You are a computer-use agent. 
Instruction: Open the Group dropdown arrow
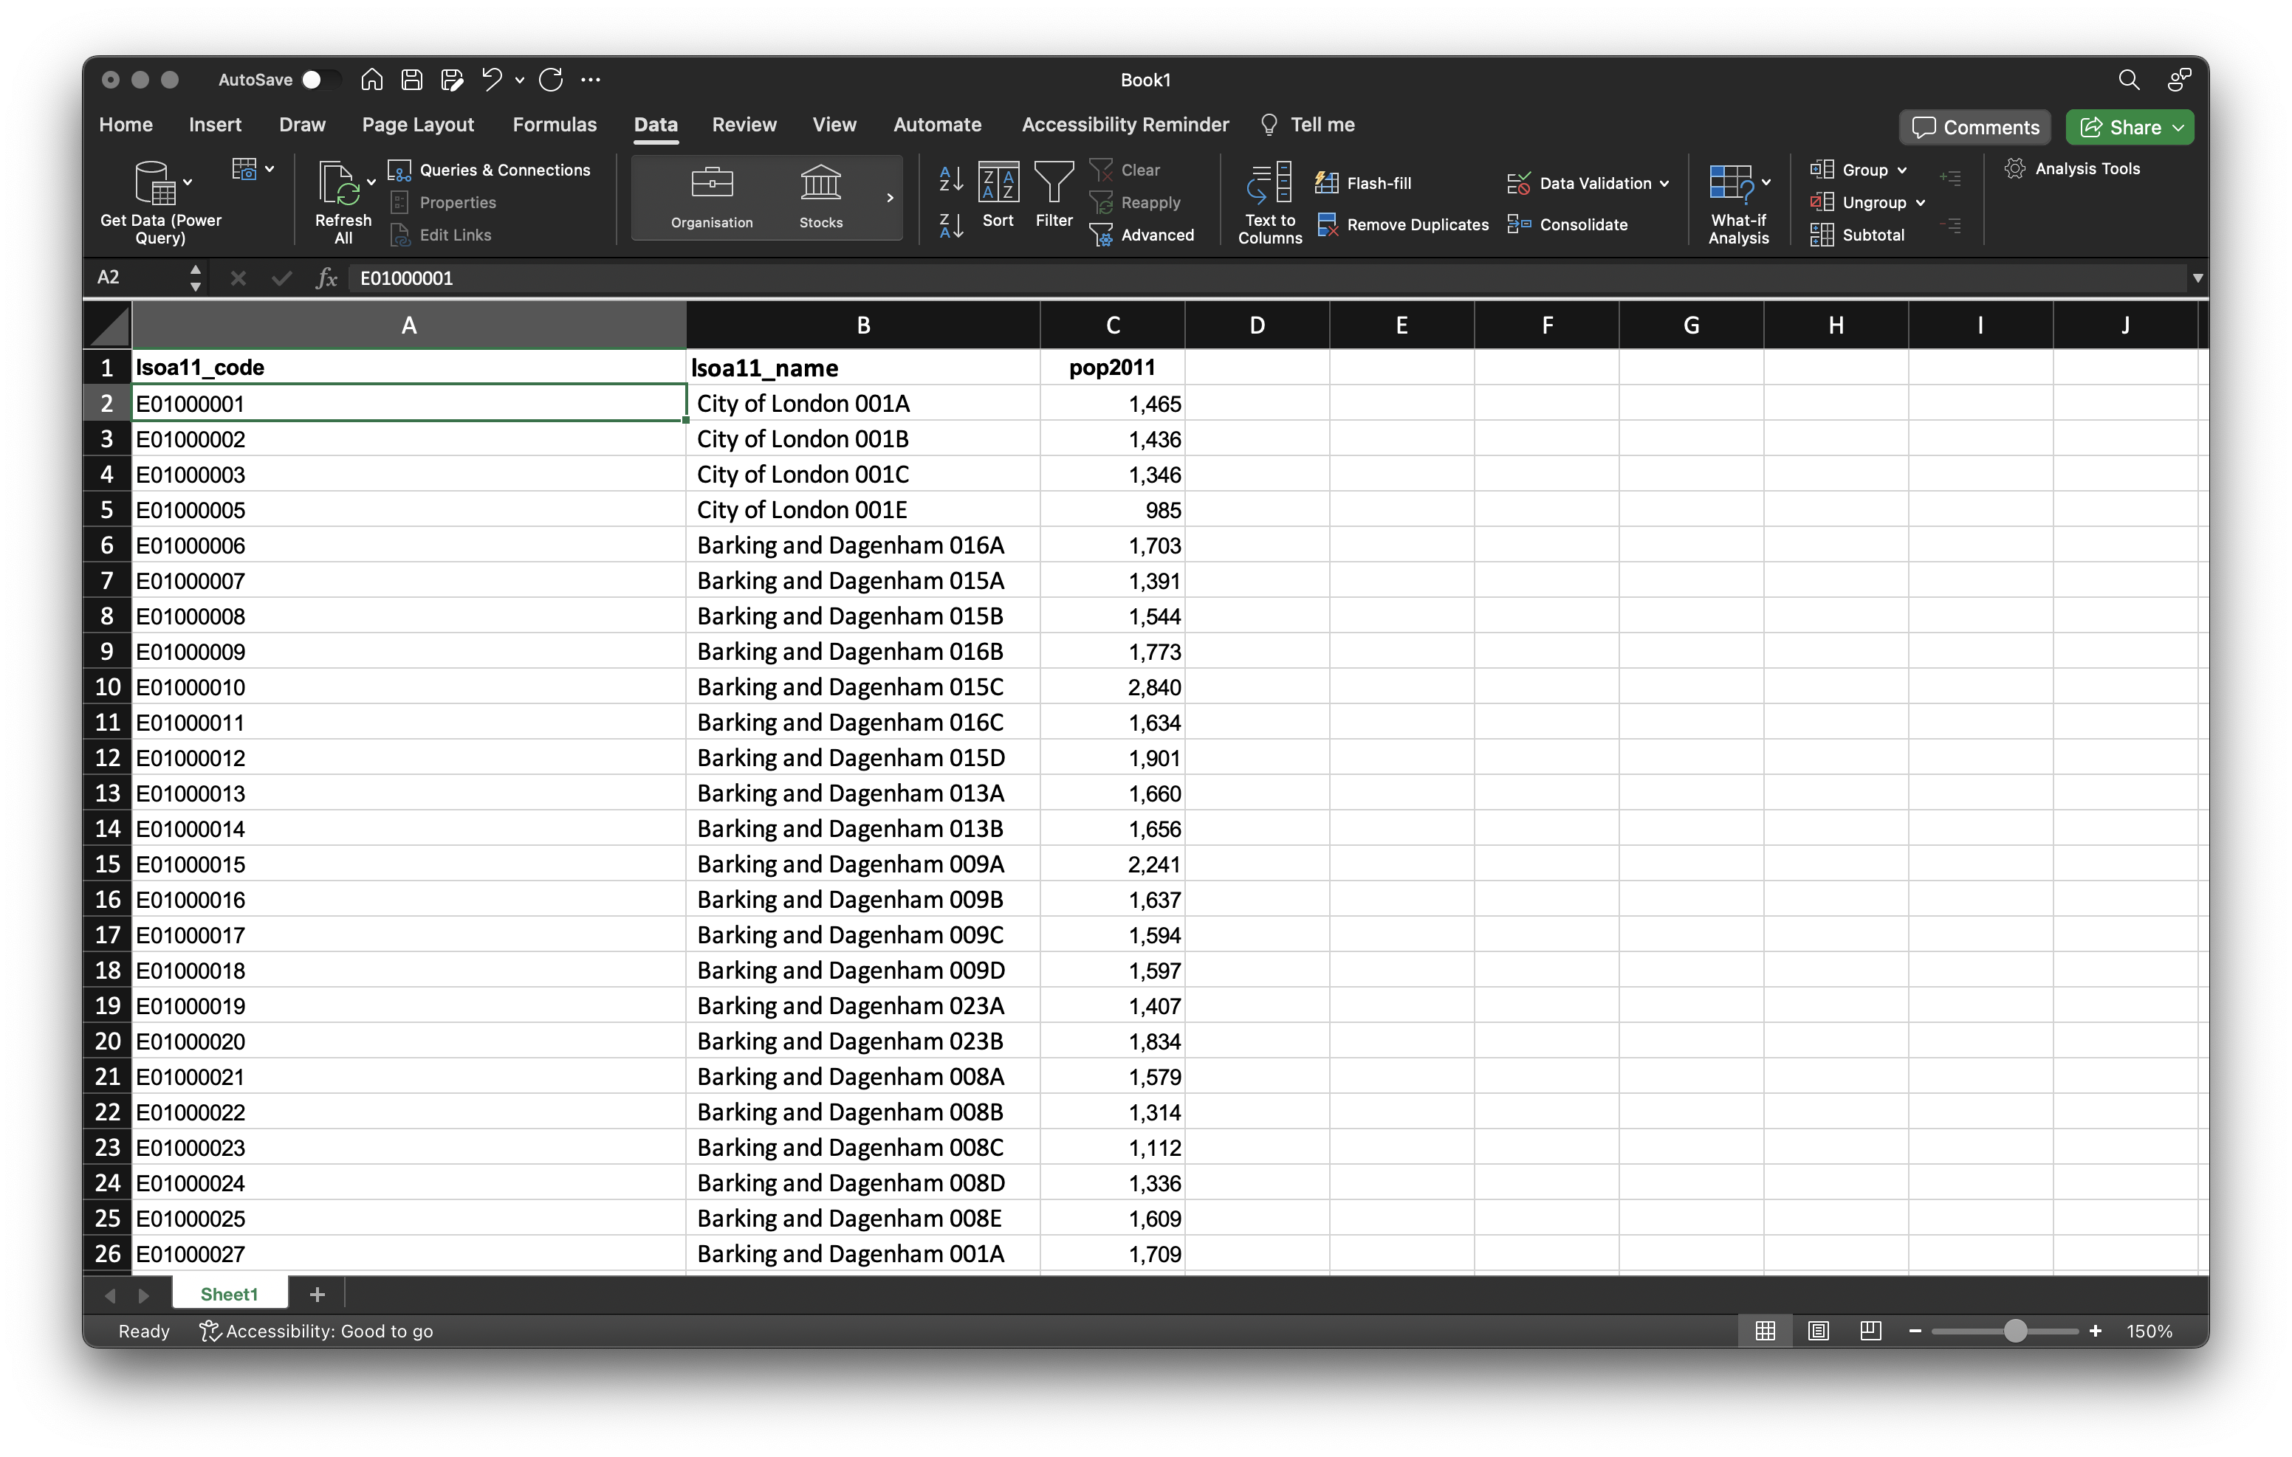[x=1901, y=170]
